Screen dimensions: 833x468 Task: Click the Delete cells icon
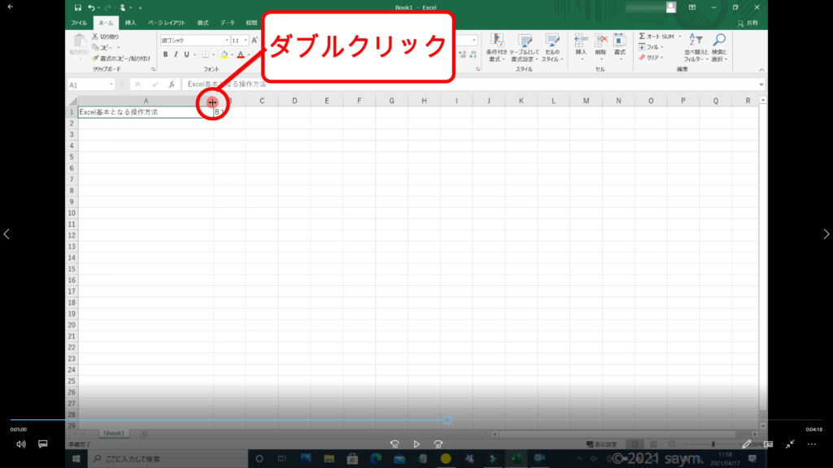coord(600,41)
